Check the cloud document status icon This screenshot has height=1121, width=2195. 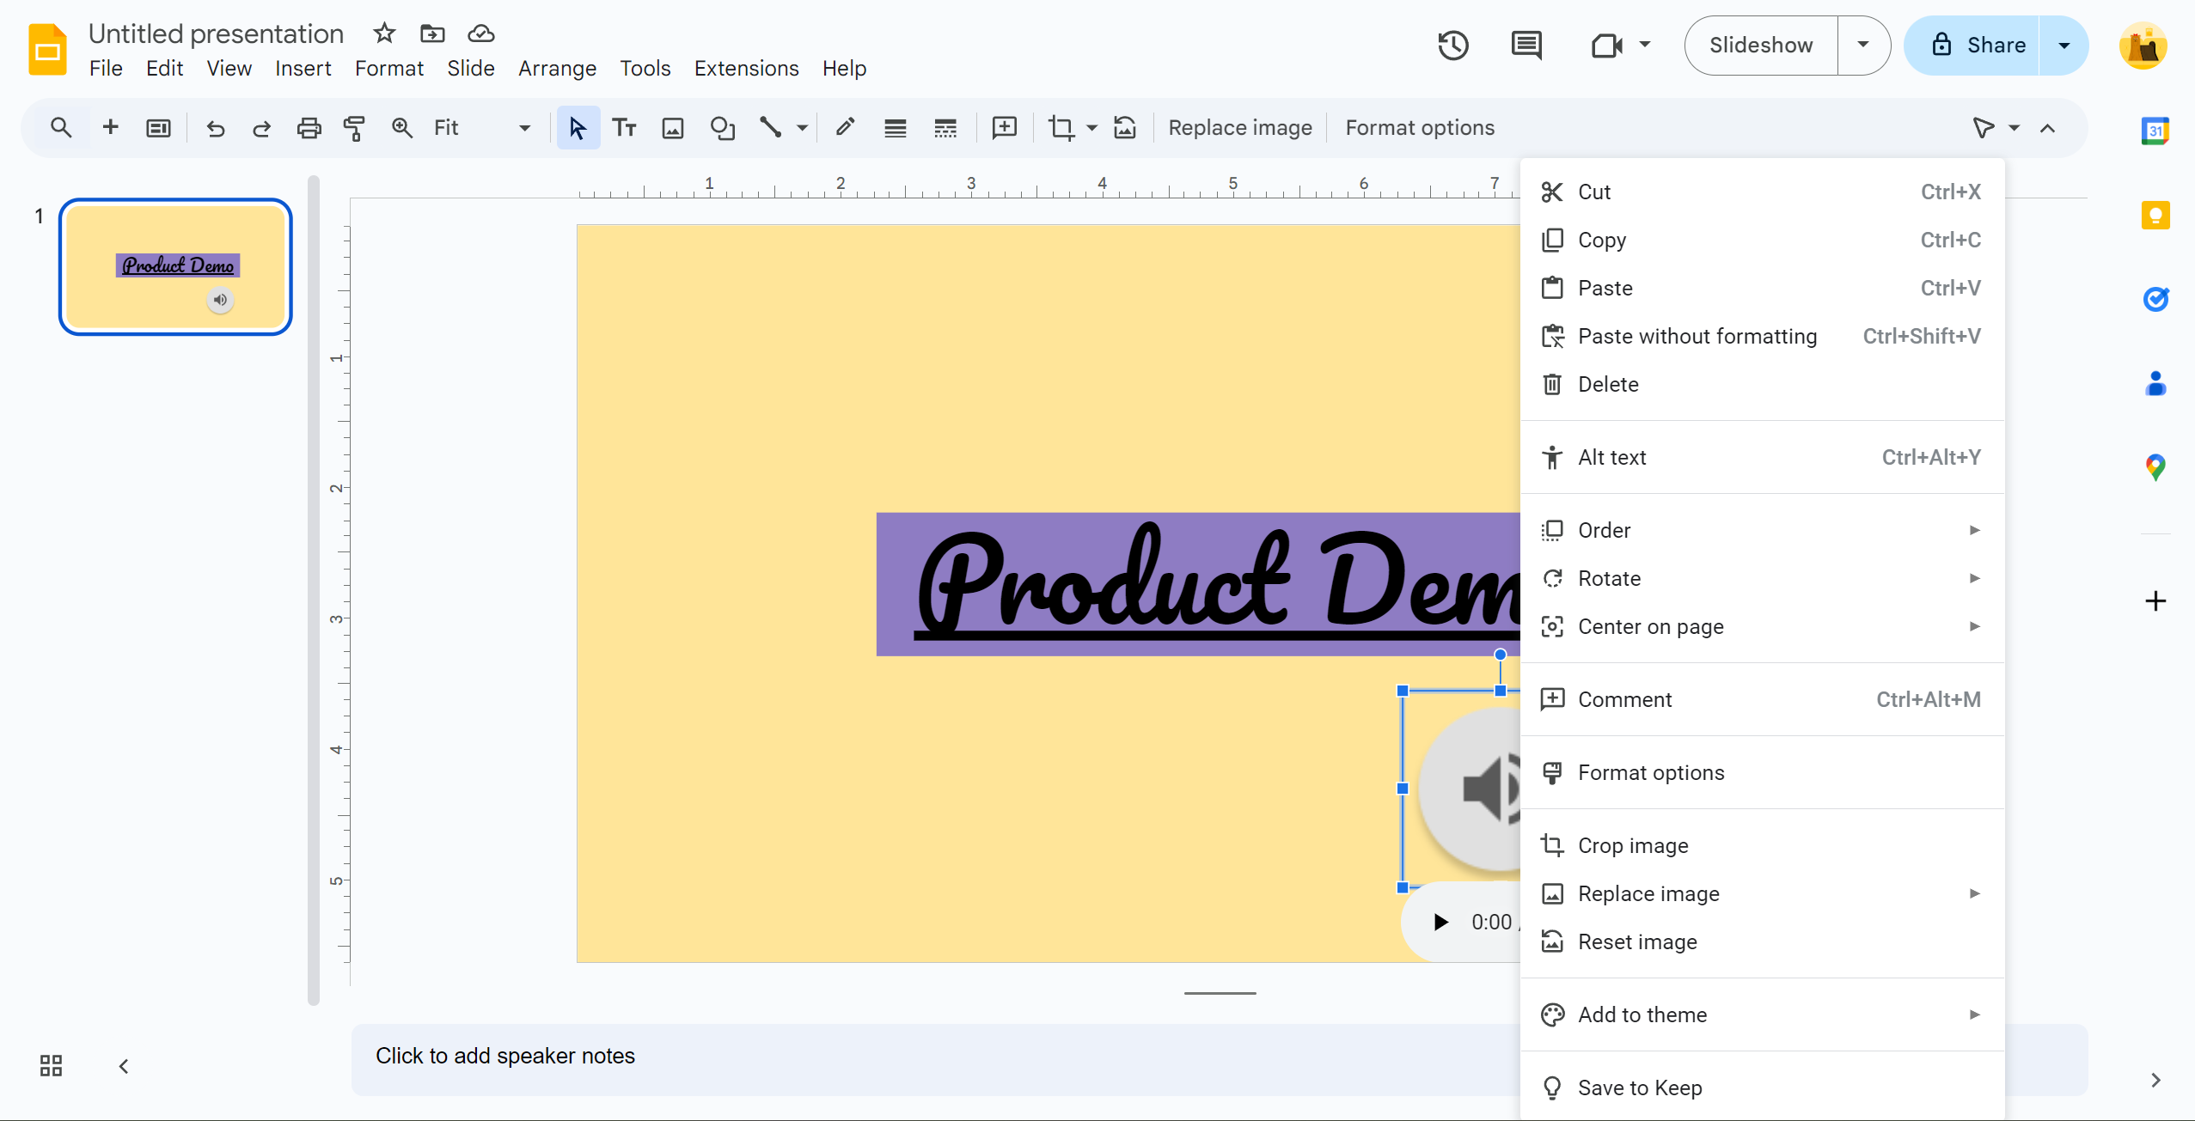click(480, 34)
